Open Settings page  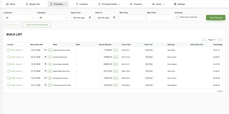point(179,4)
